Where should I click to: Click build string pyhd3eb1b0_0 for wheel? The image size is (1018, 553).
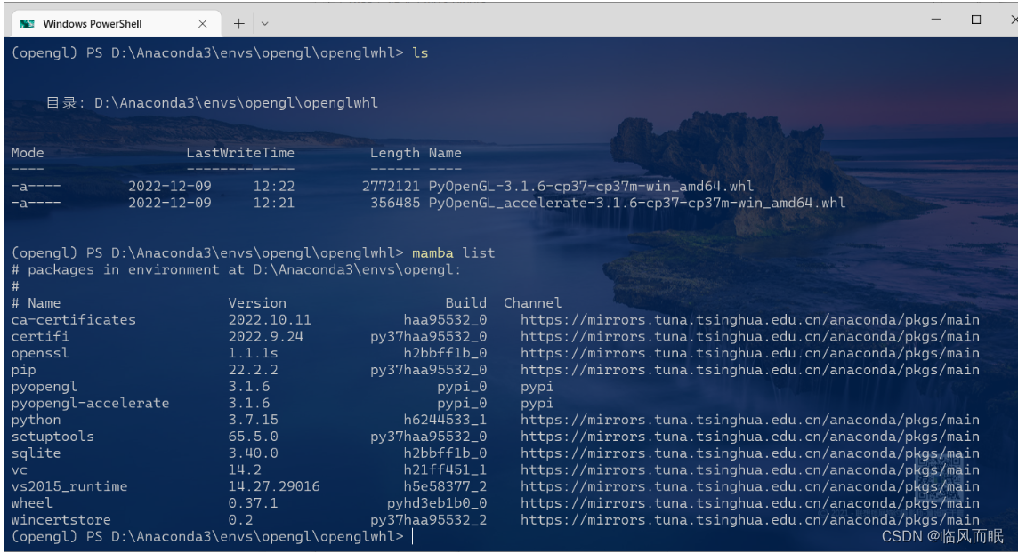[x=436, y=503]
